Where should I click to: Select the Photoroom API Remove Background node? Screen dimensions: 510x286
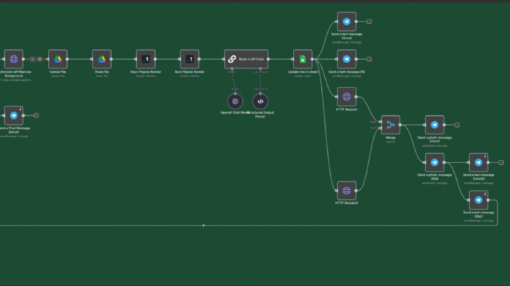(x=14, y=59)
